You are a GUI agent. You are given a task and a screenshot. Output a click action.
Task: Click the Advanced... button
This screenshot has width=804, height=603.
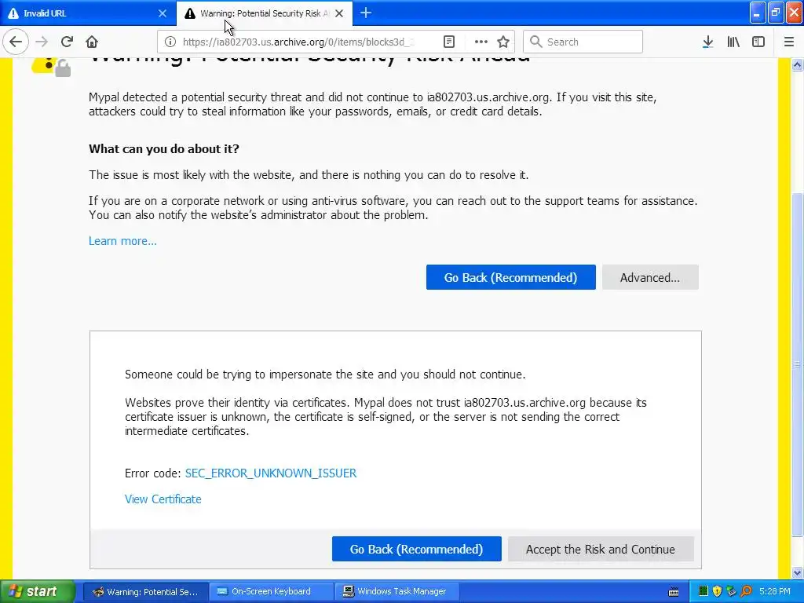(650, 277)
